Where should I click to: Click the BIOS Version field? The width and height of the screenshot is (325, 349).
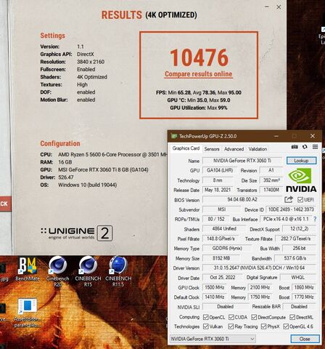tap(242, 199)
